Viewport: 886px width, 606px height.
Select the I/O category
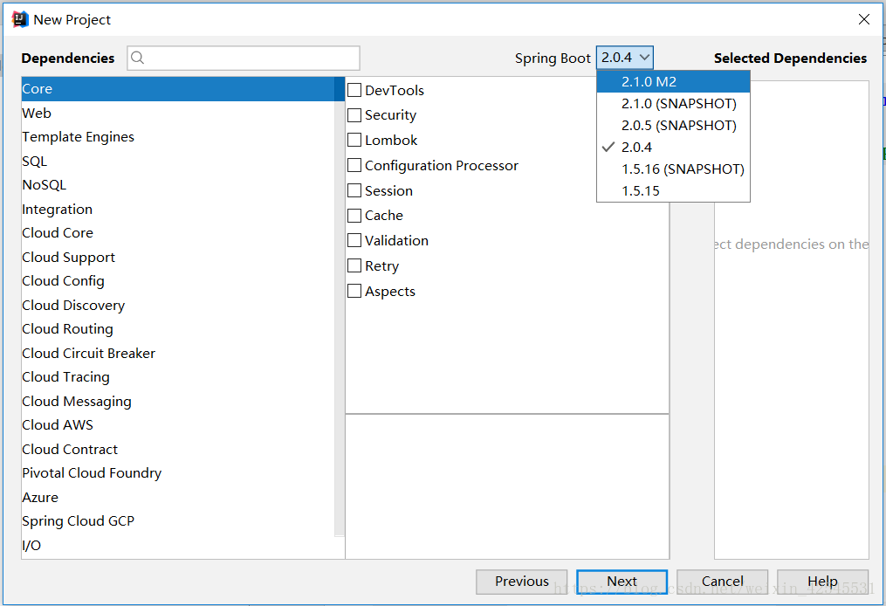tap(178, 546)
